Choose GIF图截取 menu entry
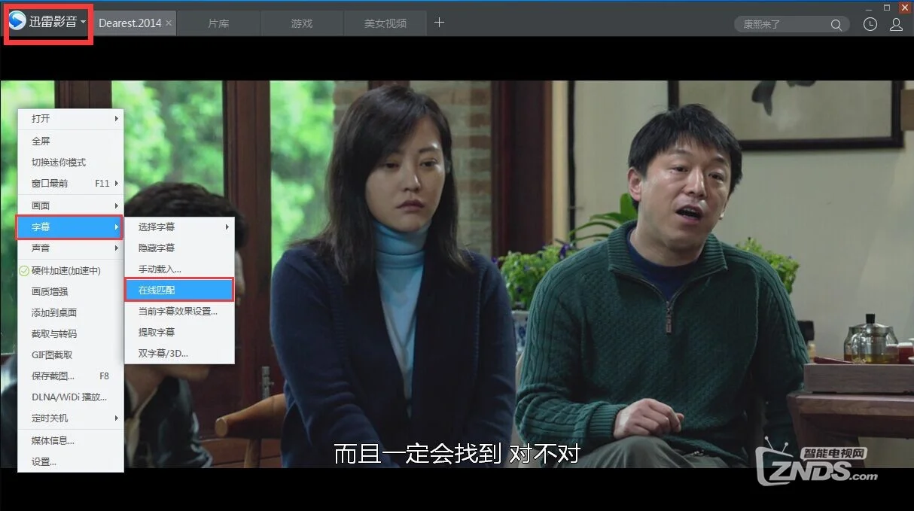914x511 pixels. (x=71, y=354)
